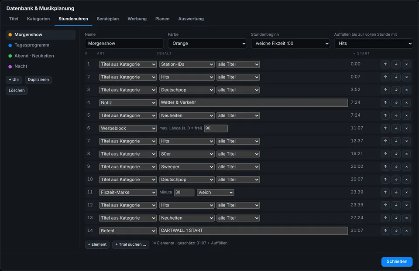
Task: Move the Werbeblock row down
Action: coord(396,128)
